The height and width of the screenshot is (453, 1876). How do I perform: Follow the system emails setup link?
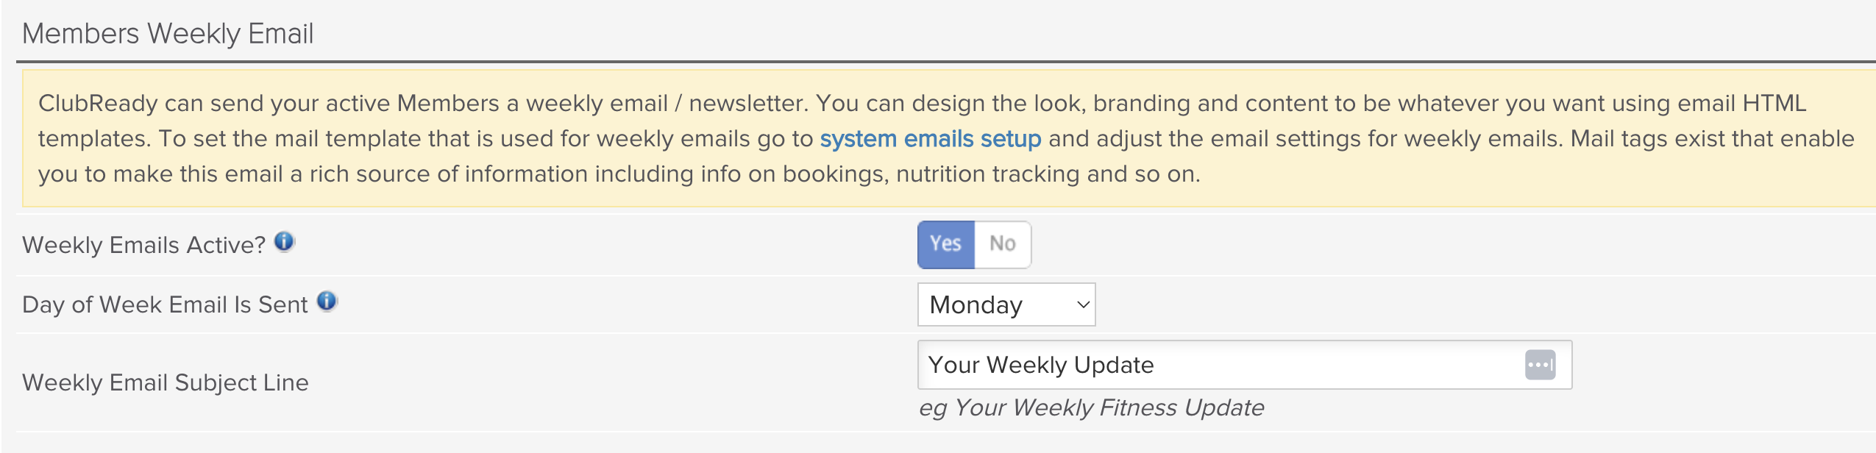930,138
